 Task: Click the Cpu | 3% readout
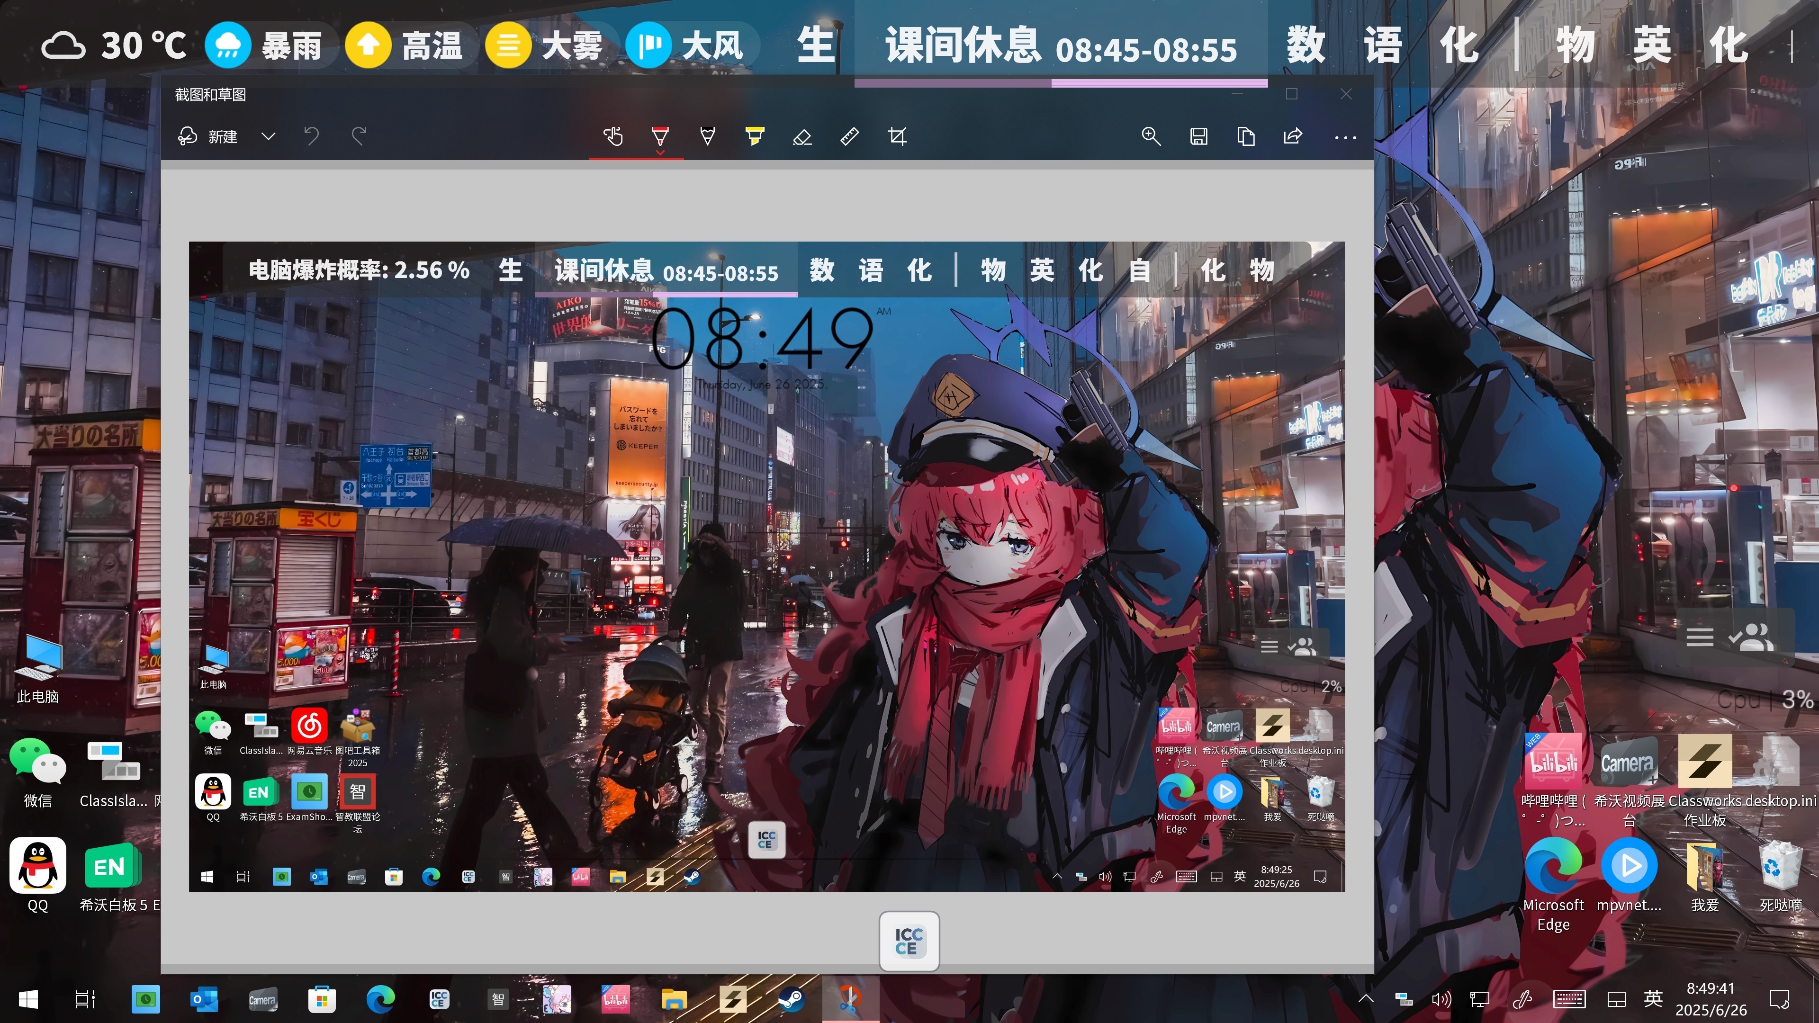pos(1765,700)
